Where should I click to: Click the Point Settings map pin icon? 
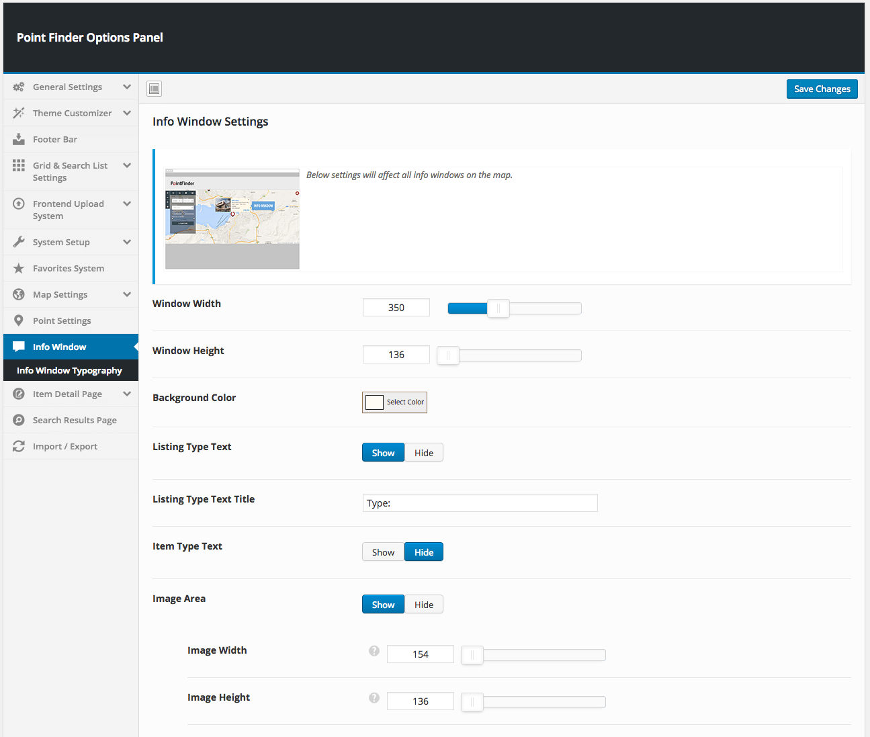pyautogui.click(x=19, y=320)
